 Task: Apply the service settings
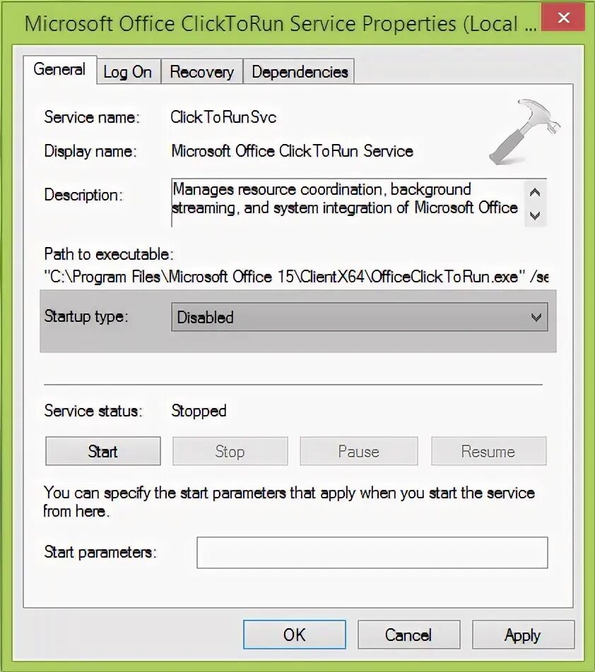point(523,635)
